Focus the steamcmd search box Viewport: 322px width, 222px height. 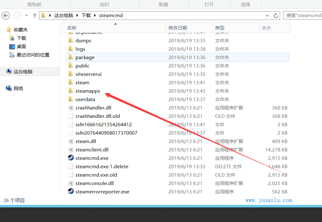pos(303,15)
